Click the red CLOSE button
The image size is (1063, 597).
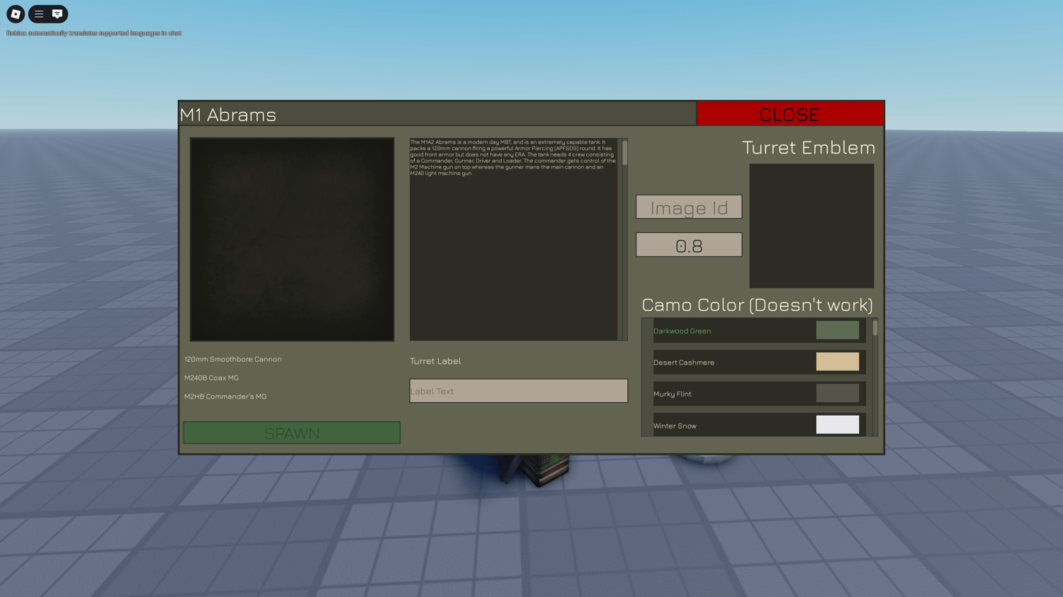click(789, 114)
